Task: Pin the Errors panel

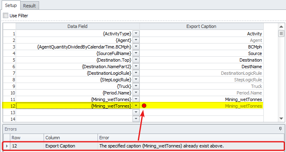Action: (281, 129)
